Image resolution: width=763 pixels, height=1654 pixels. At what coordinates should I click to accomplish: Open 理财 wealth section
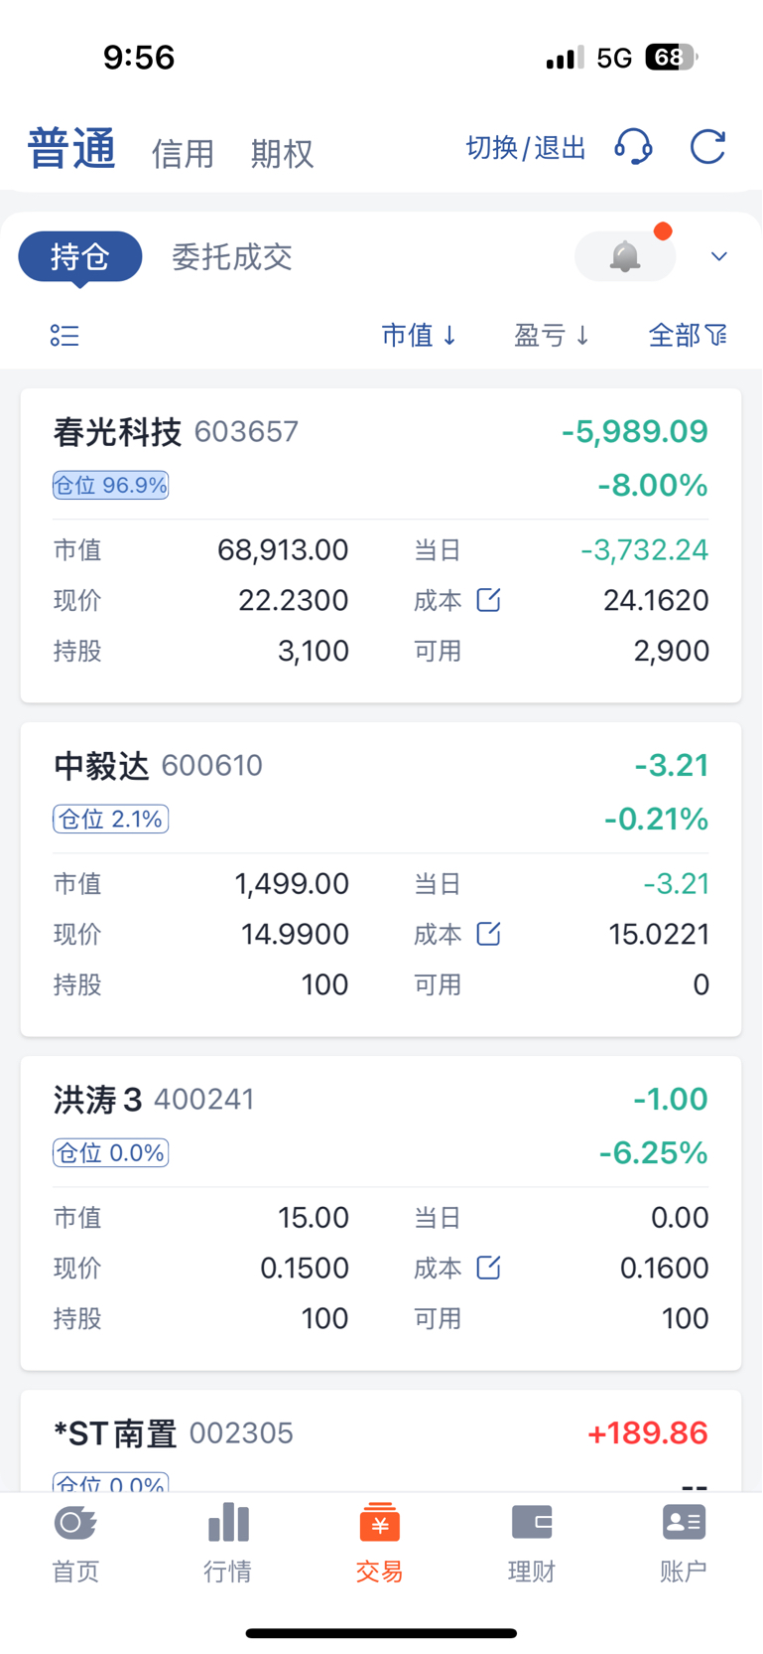pos(532,1544)
